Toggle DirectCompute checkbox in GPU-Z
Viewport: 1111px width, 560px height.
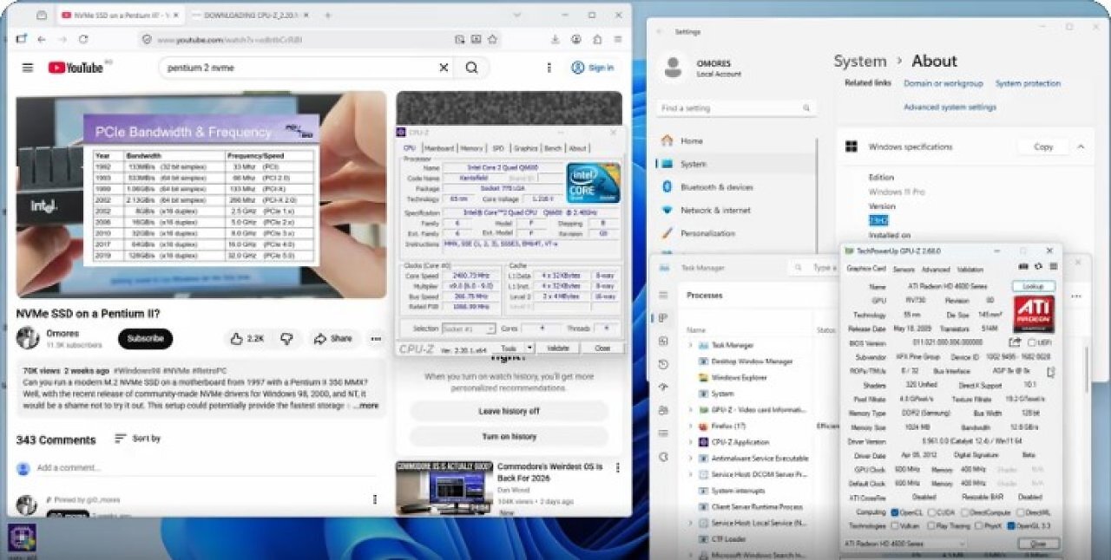[965, 512]
